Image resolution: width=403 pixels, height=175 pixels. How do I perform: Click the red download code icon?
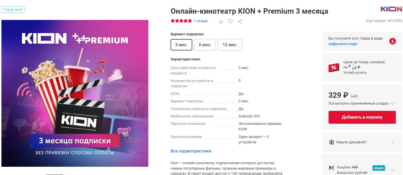[392, 41]
